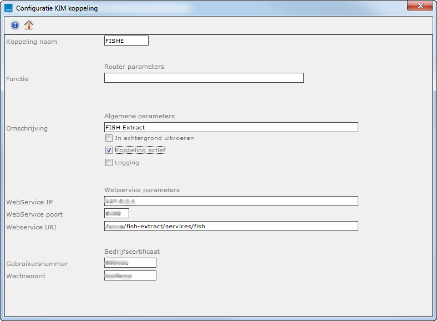Click the WebService poort input field
Screen dimensions: 437x321
pyautogui.click(x=116, y=214)
